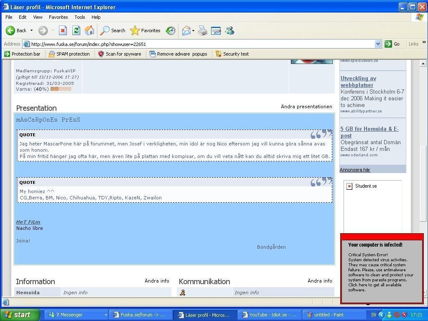Open the Search magnifier toolbar button

pyautogui.click(x=112, y=31)
